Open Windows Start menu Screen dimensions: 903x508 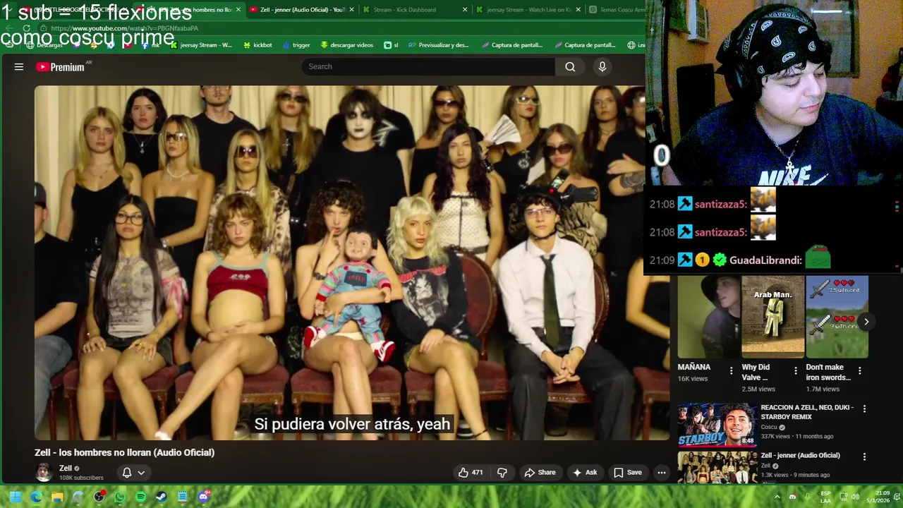point(16,497)
